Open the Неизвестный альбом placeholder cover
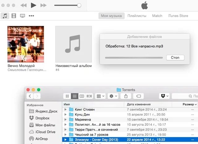This screenshot has height=144, width=198. [74, 44]
